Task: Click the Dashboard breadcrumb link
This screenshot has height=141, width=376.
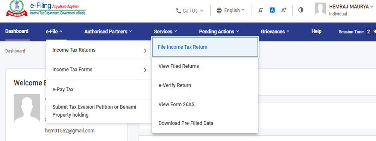Action: coord(15,51)
